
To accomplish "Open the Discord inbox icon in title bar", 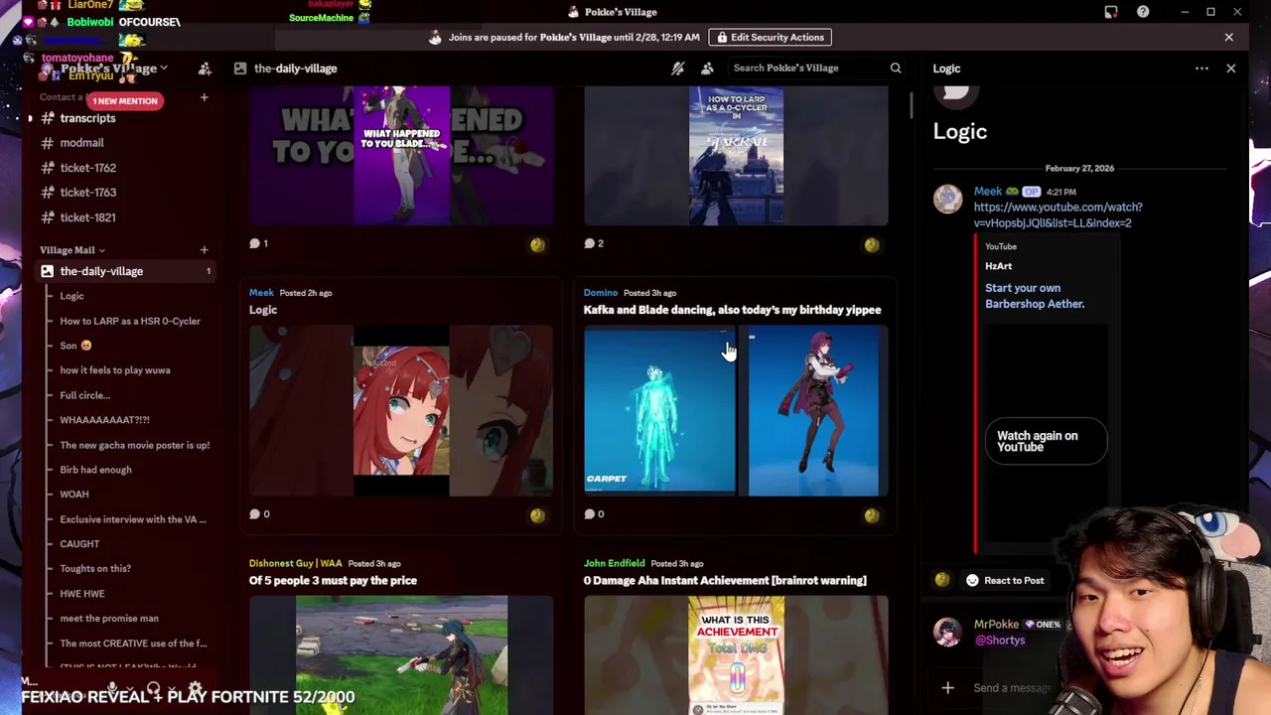I will coord(1111,12).
